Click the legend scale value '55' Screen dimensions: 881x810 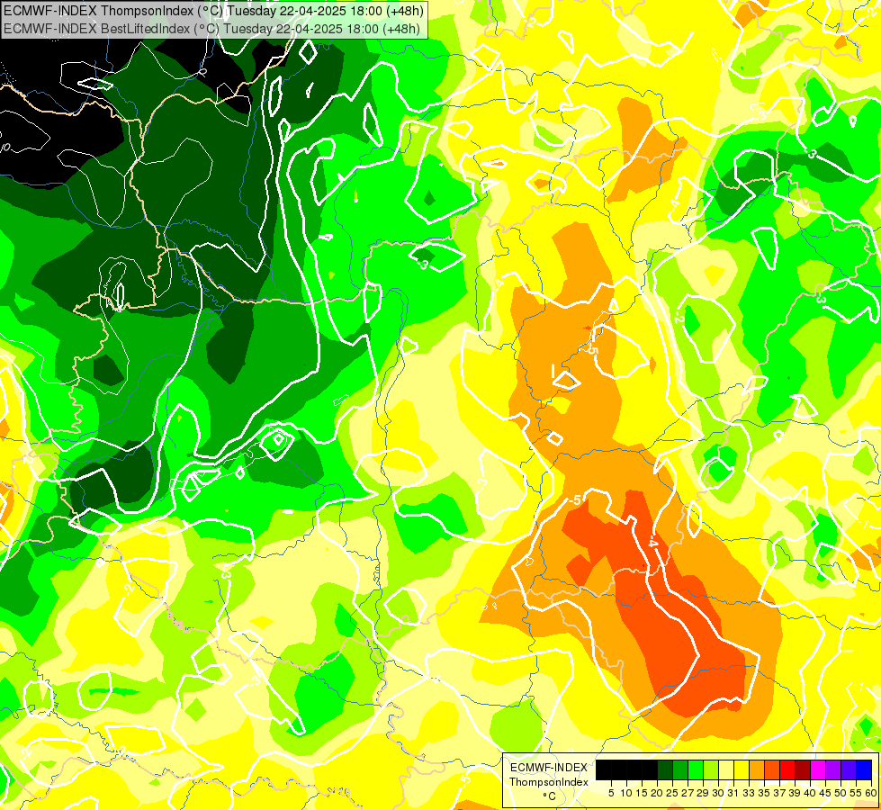pyautogui.click(x=856, y=793)
